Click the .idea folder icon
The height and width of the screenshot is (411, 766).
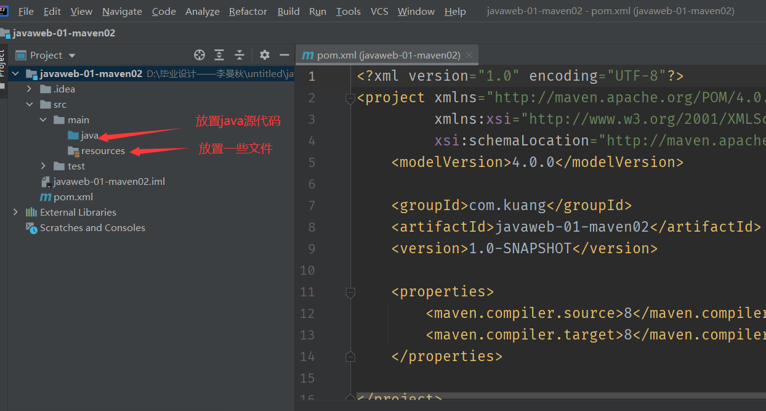tap(46, 89)
